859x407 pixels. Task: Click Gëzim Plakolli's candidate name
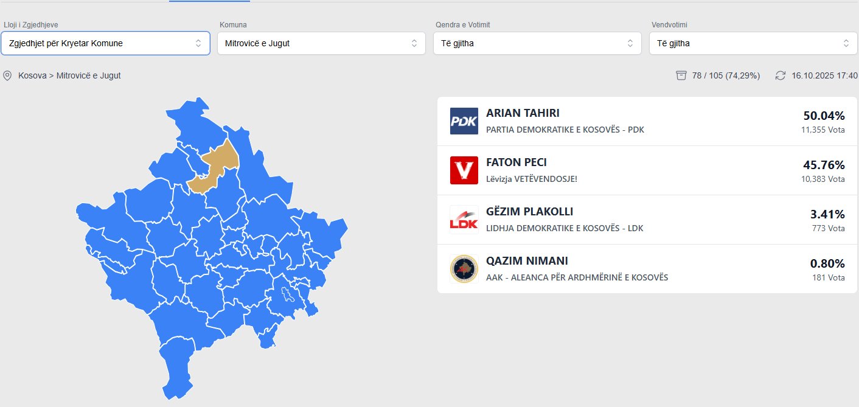pyautogui.click(x=529, y=212)
